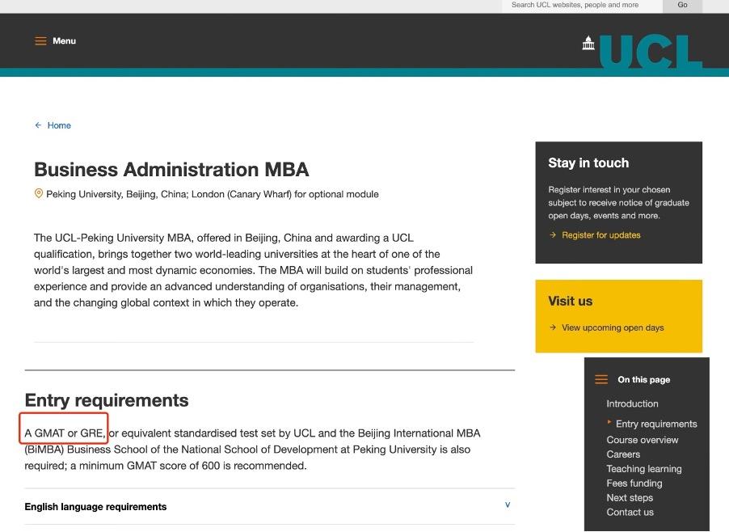Click the back arrow beside Home
The image size is (729, 532).
point(38,125)
